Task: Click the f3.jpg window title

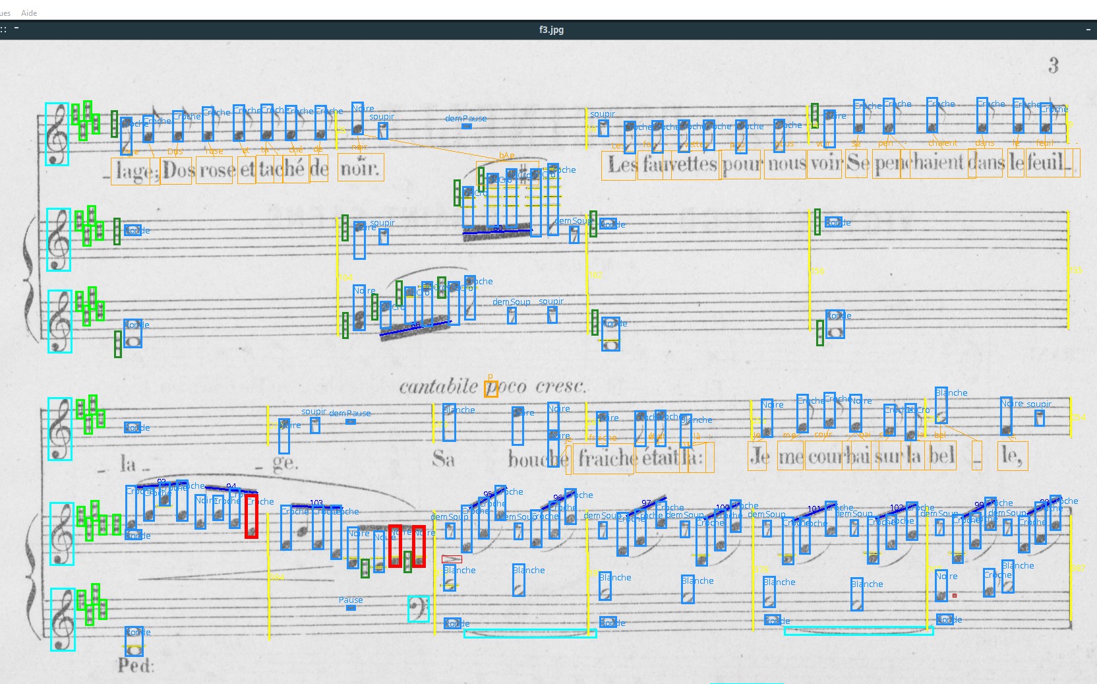Action: point(551,30)
